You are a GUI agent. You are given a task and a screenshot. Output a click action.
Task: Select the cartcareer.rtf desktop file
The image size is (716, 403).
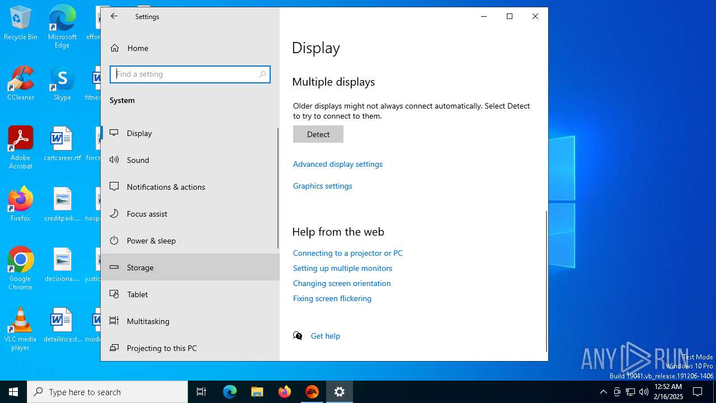pos(62,144)
